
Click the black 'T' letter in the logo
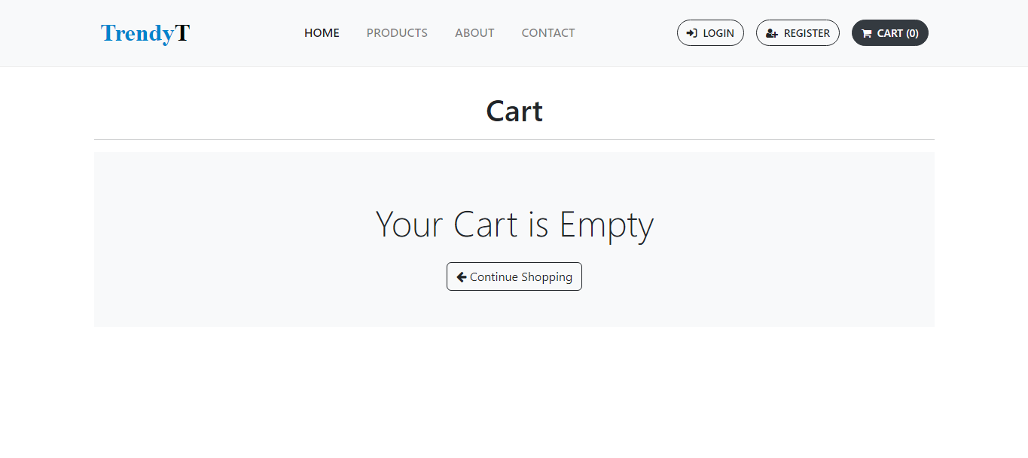click(x=183, y=32)
